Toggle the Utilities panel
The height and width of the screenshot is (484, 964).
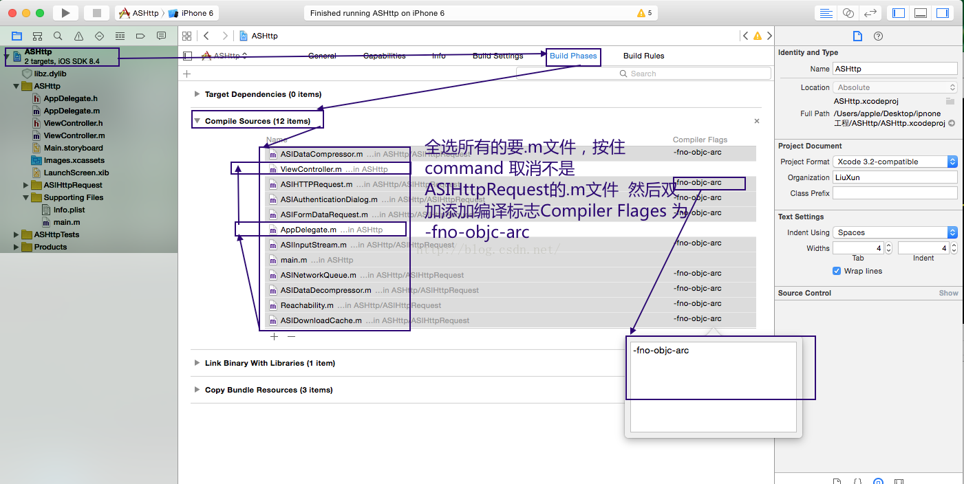943,12
